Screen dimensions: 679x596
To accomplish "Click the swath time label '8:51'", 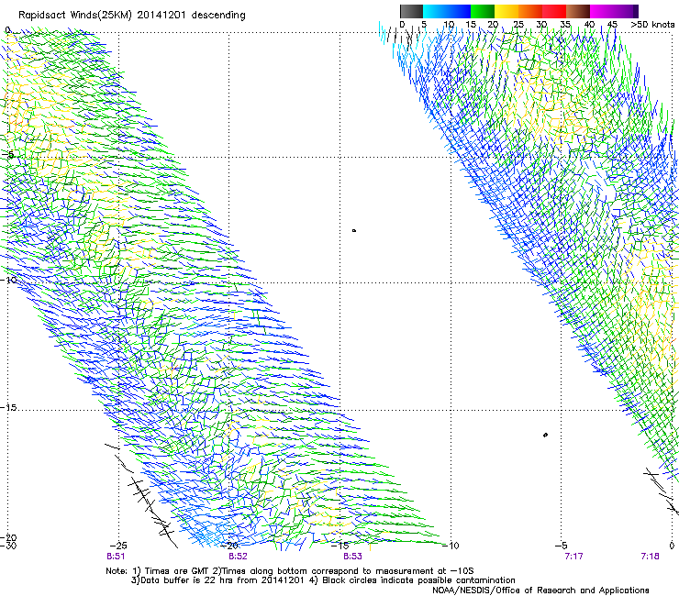I will click(x=116, y=557).
